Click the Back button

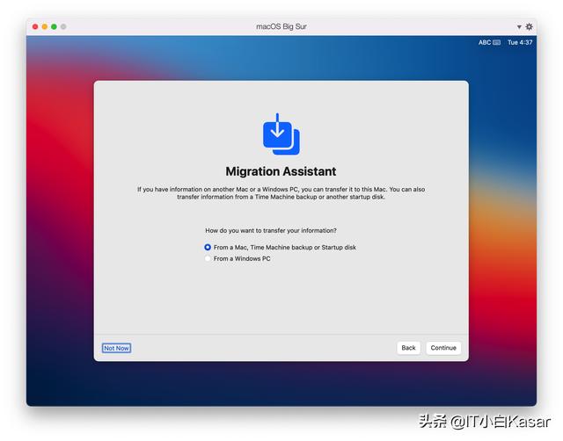(x=408, y=348)
